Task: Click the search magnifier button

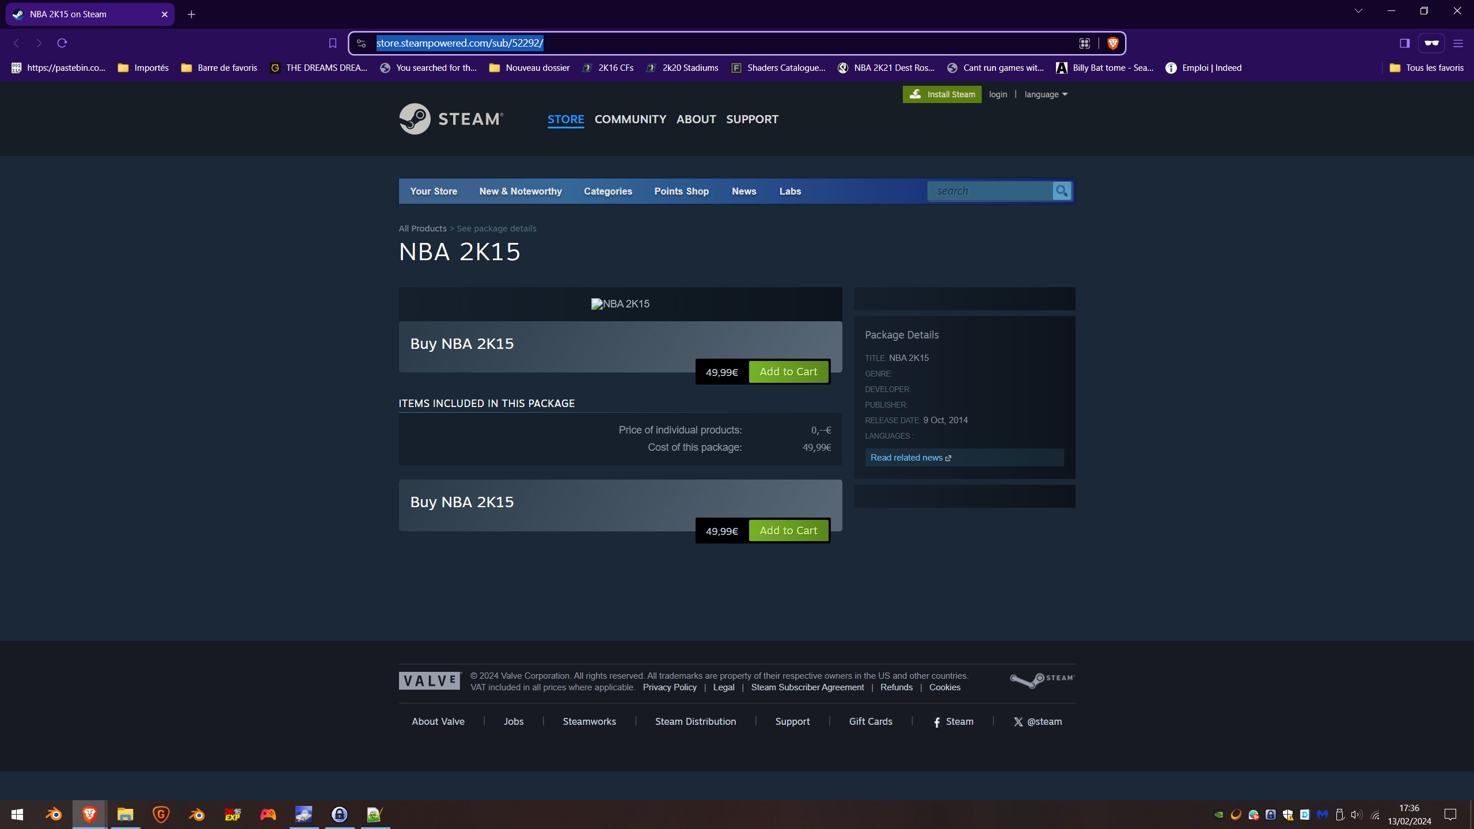Action: coord(1062,191)
